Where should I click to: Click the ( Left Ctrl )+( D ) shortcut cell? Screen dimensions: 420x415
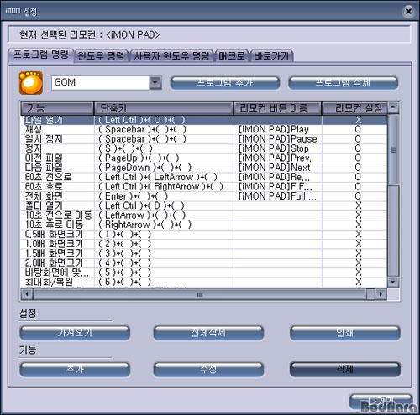(x=164, y=205)
